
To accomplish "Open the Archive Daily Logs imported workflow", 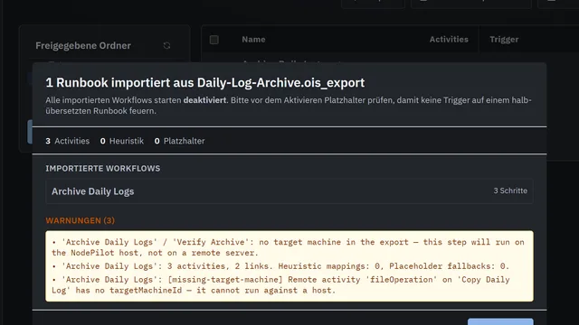I will [x=289, y=191].
